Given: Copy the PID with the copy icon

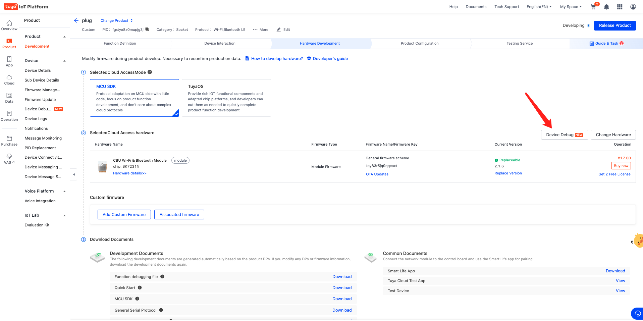Looking at the screenshot, I should click(147, 29).
